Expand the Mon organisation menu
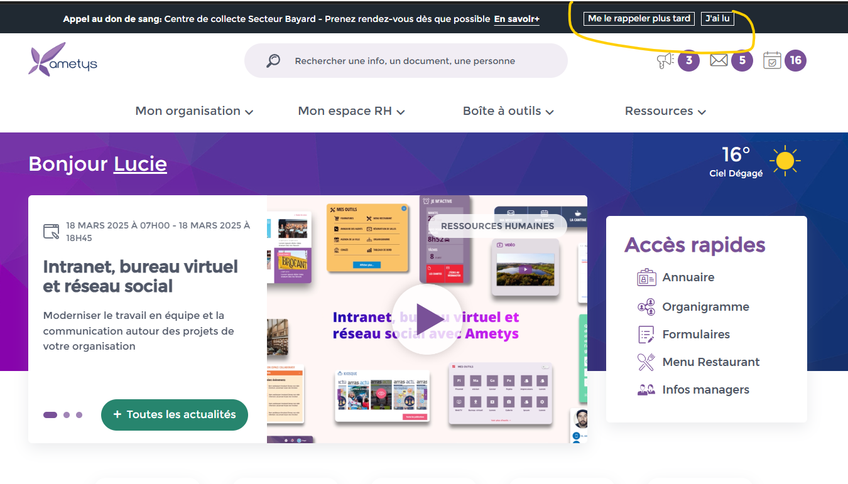 coord(194,111)
